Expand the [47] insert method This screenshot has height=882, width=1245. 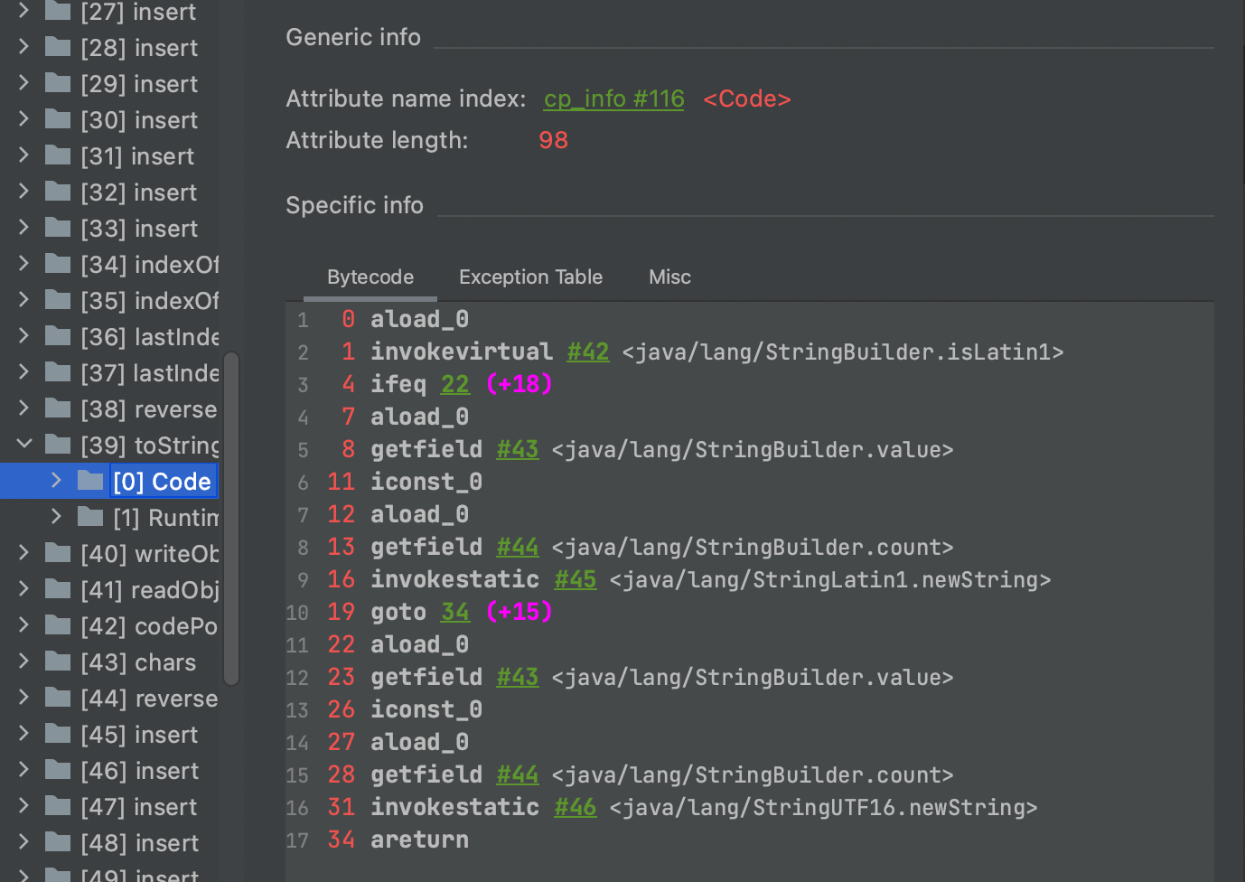[24, 805]
